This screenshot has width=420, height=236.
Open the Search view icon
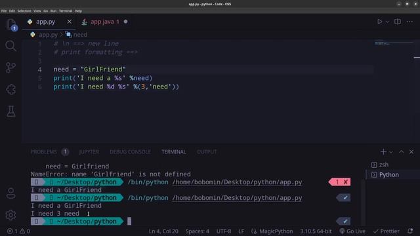[x=10, y=46]
